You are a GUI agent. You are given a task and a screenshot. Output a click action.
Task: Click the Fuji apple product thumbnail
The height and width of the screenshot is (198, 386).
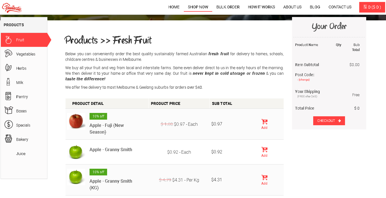(x=76, y=121)
